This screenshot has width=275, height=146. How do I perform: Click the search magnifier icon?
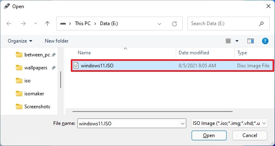261,24
